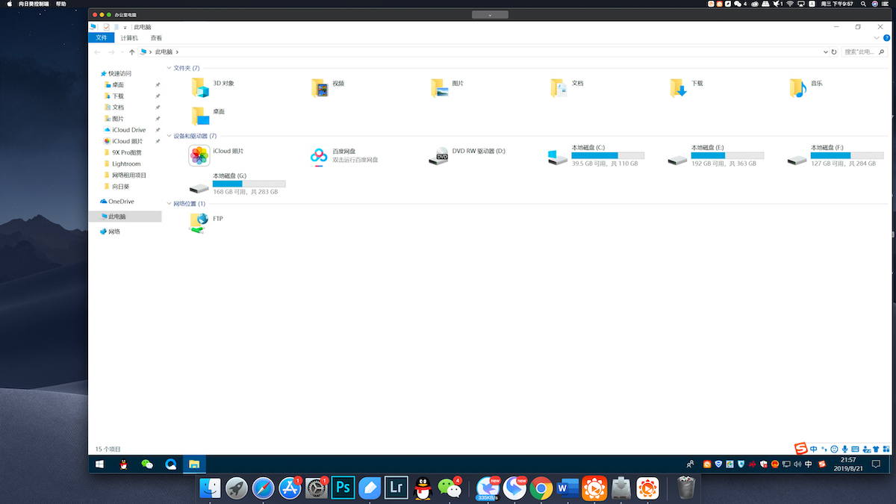Open Photoshop from the macOS dock
The image size is (896, 504).
click(x=343, y=488)
